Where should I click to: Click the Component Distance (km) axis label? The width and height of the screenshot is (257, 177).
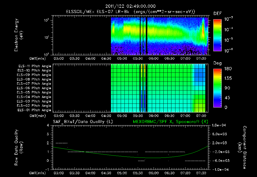coord(242,147)
